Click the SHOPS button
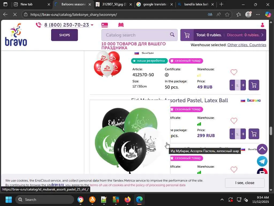Image resolution: width=274 pixels, height=206 pixels. [x=64, y=35]
